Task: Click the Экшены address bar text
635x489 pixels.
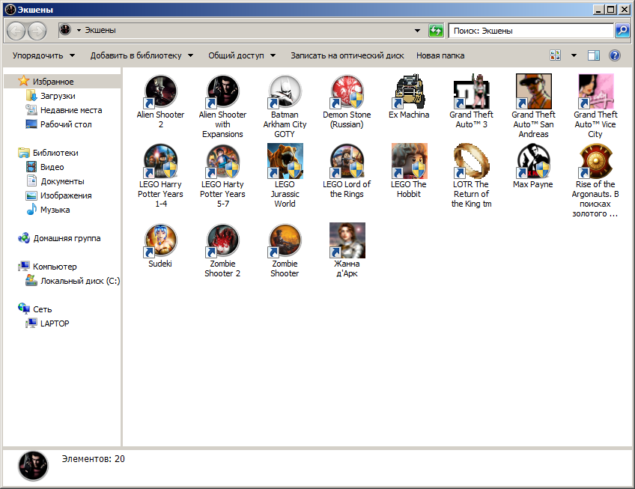Action: [x=100, y=31]
